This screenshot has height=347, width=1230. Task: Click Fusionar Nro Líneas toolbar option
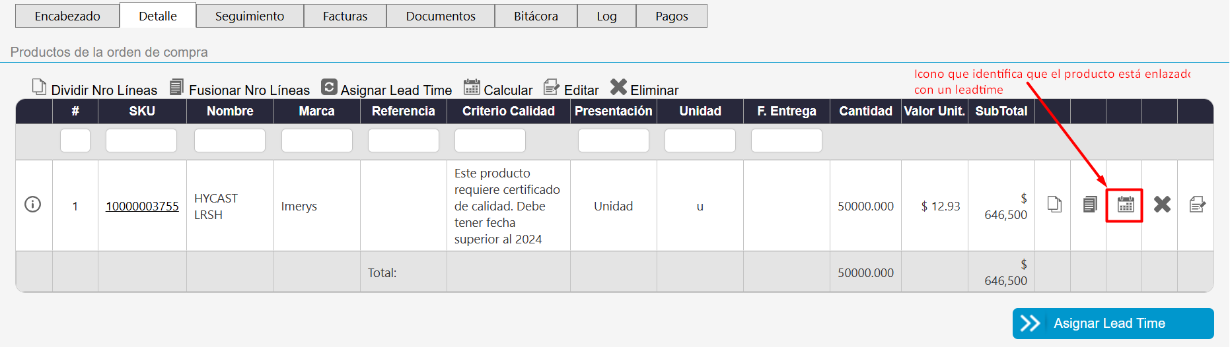click(240, 89)
